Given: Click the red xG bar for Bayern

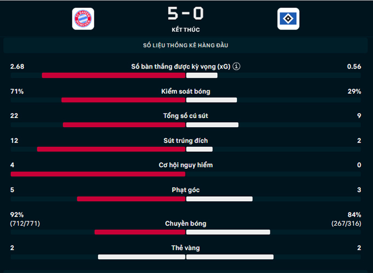Looking at the screenshot, I should click(114, 76).
